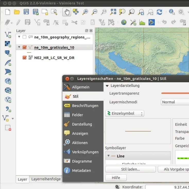Open dropdown arrow beside the pencils icon

[x=12, y=23]
